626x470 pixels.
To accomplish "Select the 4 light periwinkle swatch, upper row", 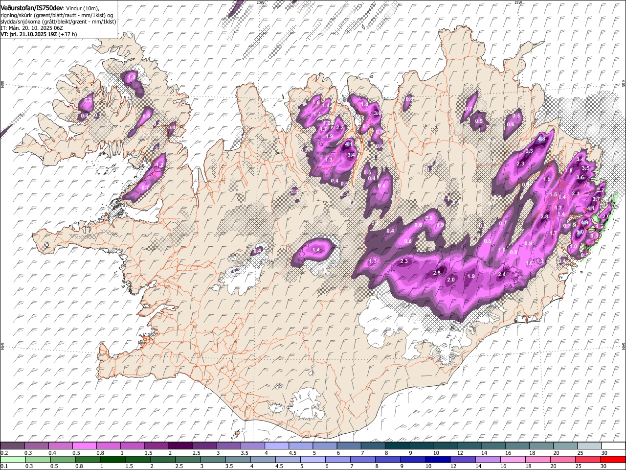I will point(276,446).
